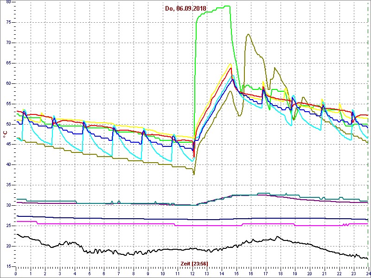Click hour 14 on the time axis
Viewport: 371px width, 278px height.
pos(221,273)
